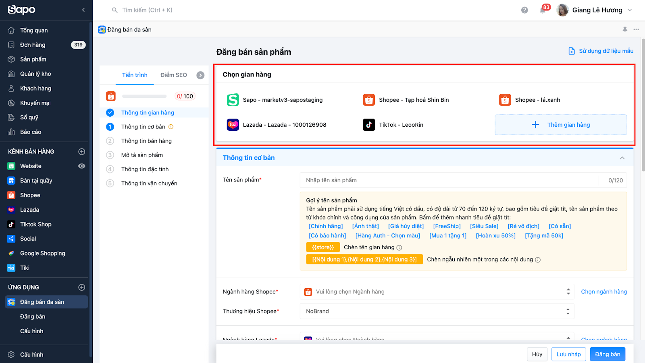
Task: Click the info icon beside Chèn tên gian hàng
Action: pyautogui.click(x=399, y=248)
